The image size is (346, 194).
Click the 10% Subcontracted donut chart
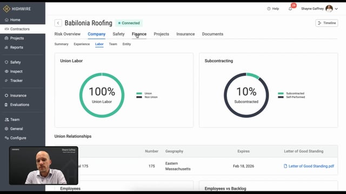(x=247, y=95)
